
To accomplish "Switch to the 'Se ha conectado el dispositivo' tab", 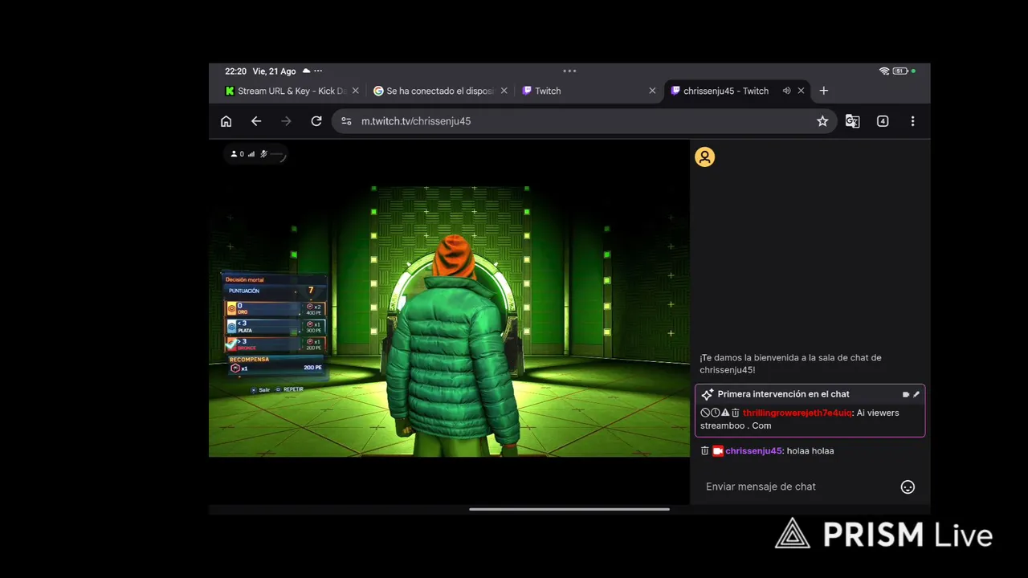I will pos(440,91).
